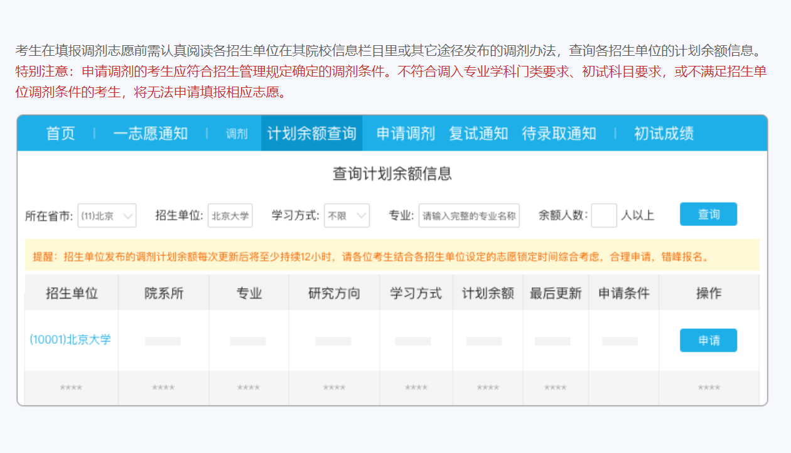Click the 申请条件 column header
This screenshot has height=453, width=791.
click(623, 292)
